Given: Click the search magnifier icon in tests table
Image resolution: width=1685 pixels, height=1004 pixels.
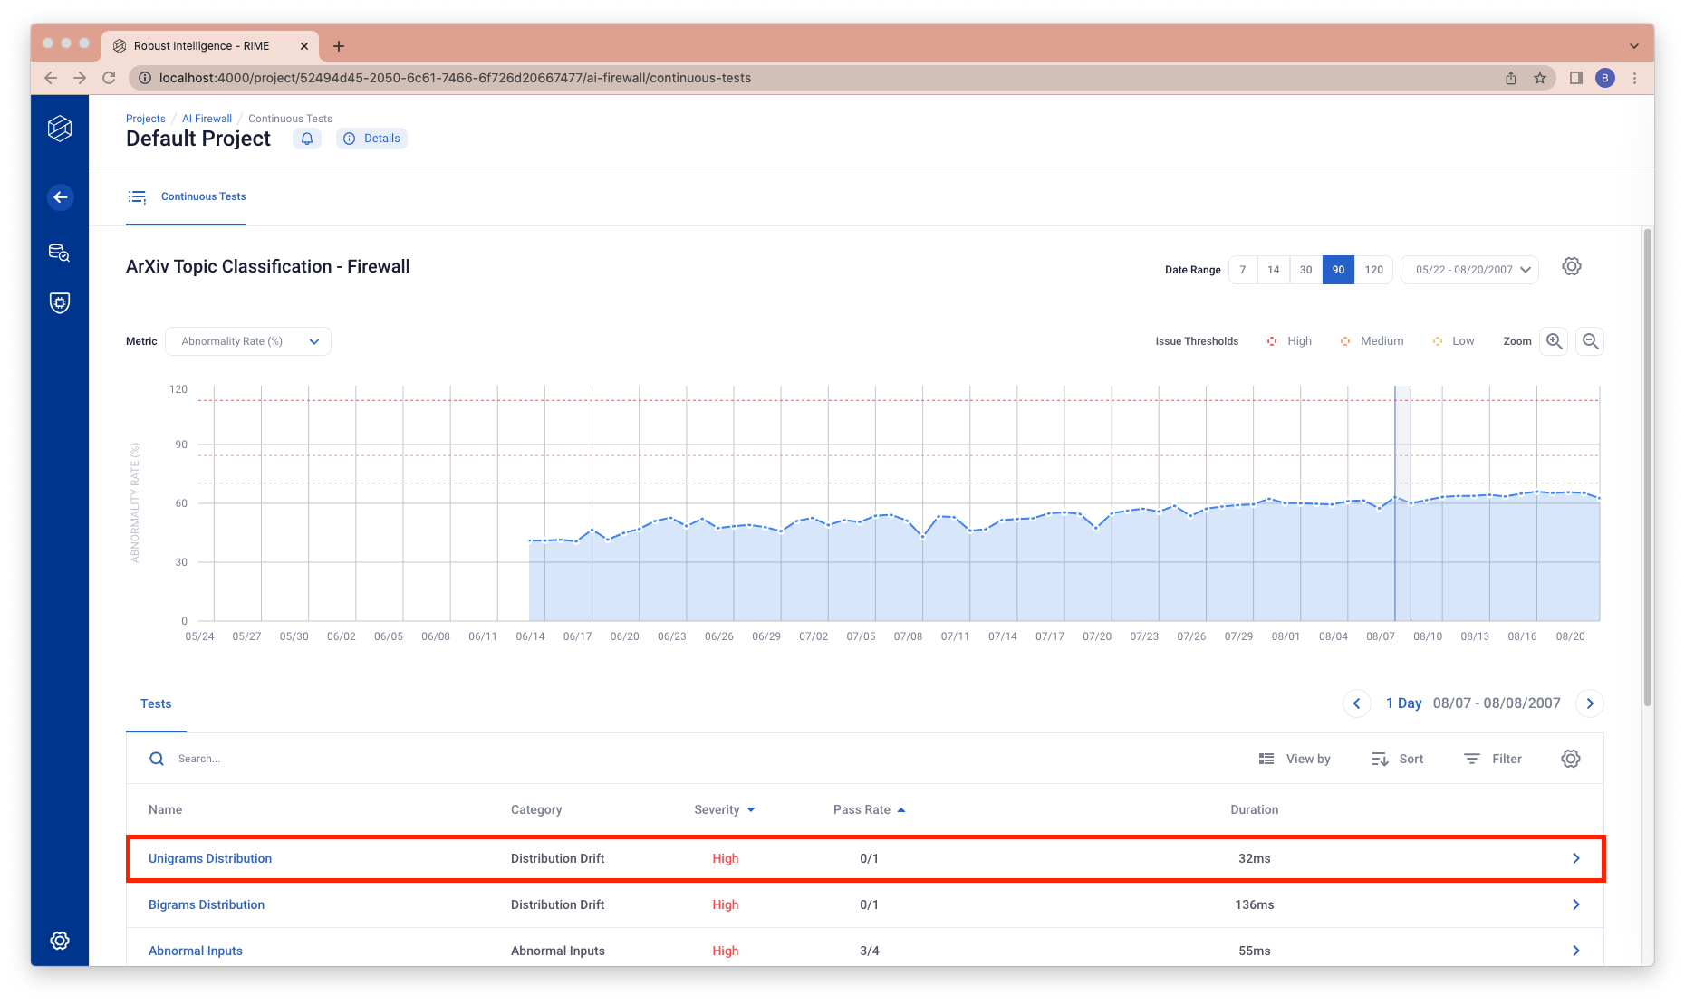Looking at the screenshot, I should coord(157,759).
